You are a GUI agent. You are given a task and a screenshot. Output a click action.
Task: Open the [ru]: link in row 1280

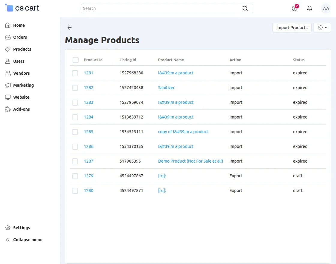pyautogui.click(x=162, y=191)
